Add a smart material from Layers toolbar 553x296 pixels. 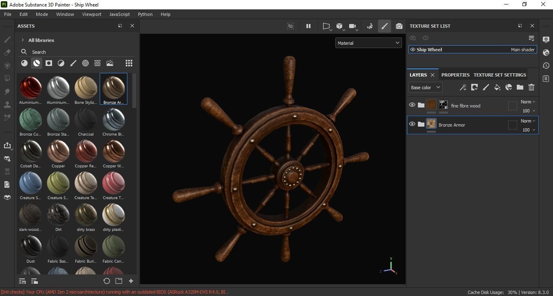tap(509, 87)
